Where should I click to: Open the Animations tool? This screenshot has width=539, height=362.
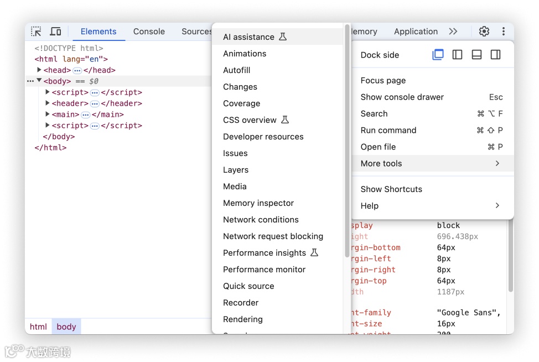tap(278, 54)
